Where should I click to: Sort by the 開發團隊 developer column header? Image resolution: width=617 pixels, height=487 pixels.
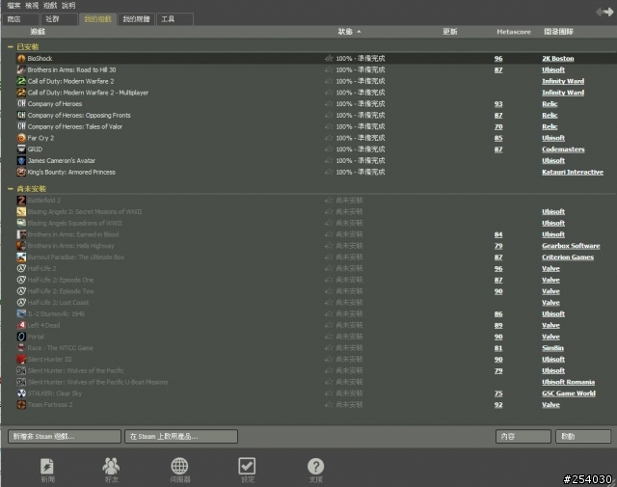(558, 32)
